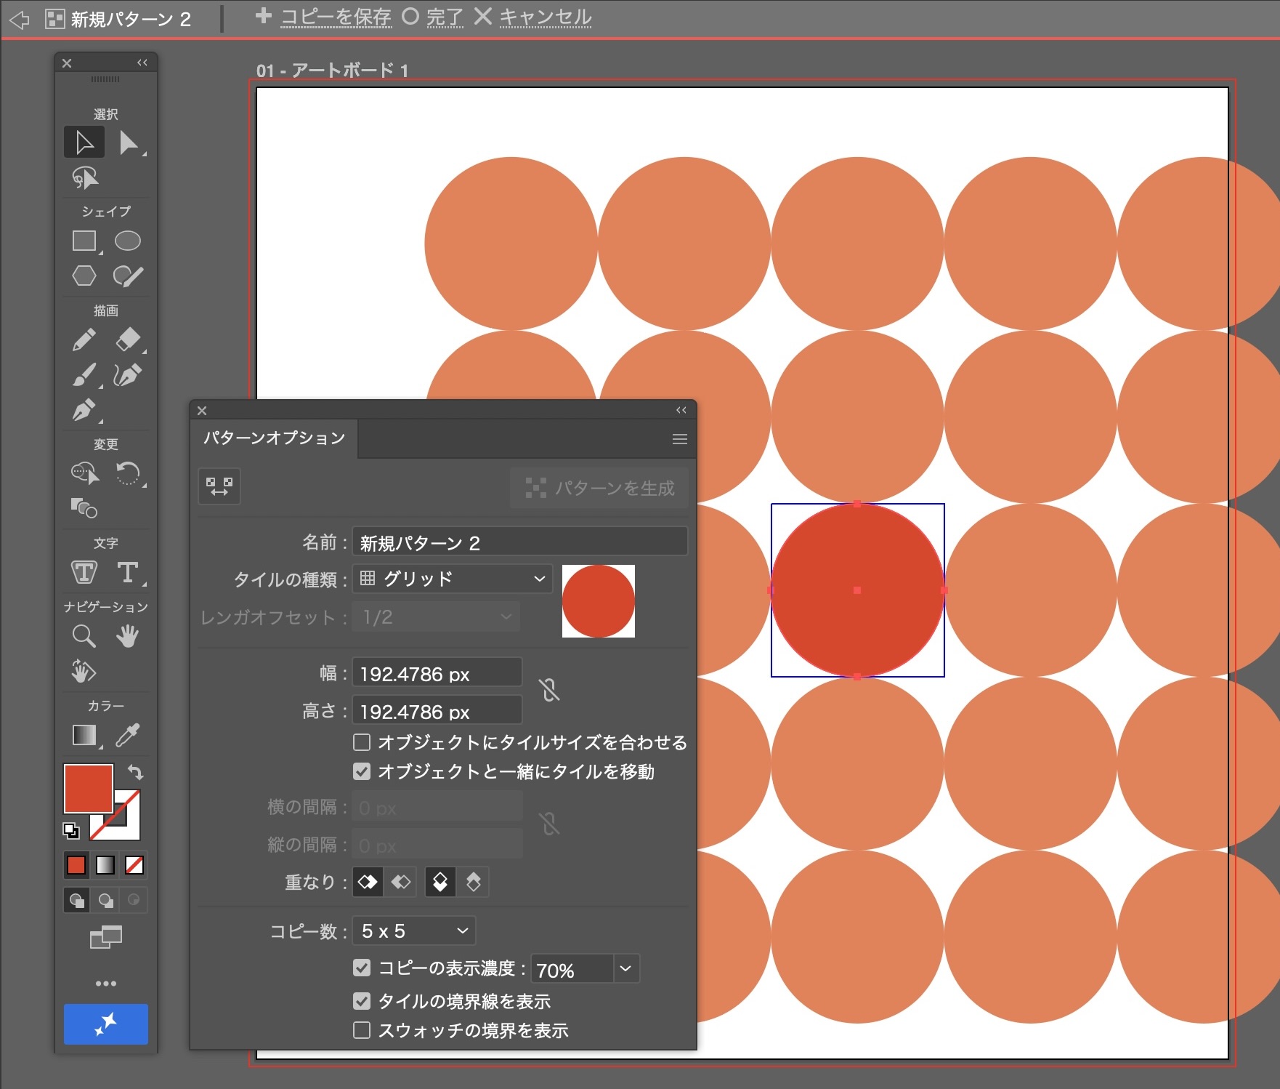Select the Direct Selection tool

pyautogui.click(x=129, y=142)
